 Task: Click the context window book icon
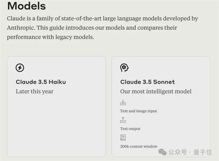point(123,138)
